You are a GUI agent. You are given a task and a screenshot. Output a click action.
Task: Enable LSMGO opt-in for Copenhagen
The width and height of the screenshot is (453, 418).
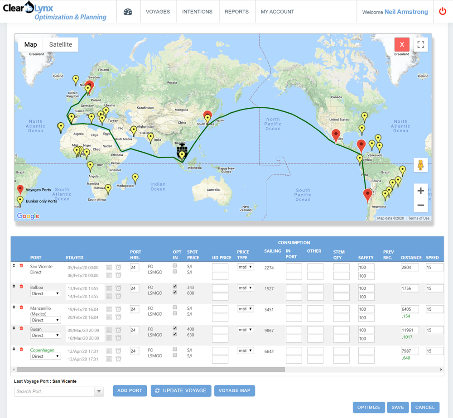175,355
